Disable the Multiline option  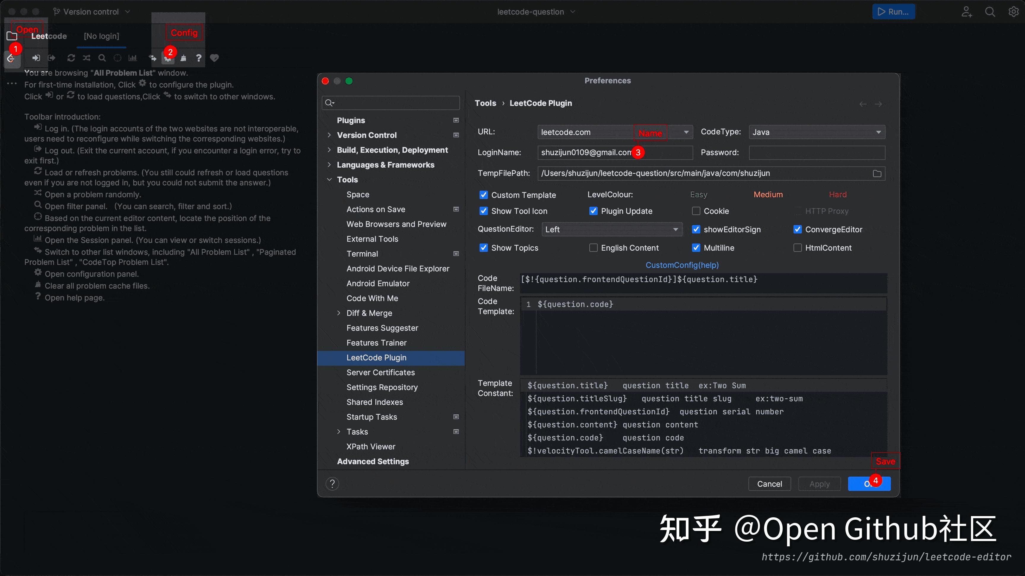click(x=696, y=247)
